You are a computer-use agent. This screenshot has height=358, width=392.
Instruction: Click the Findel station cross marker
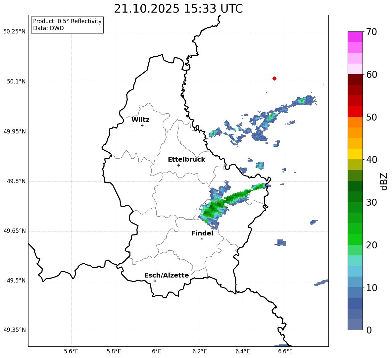202,239
